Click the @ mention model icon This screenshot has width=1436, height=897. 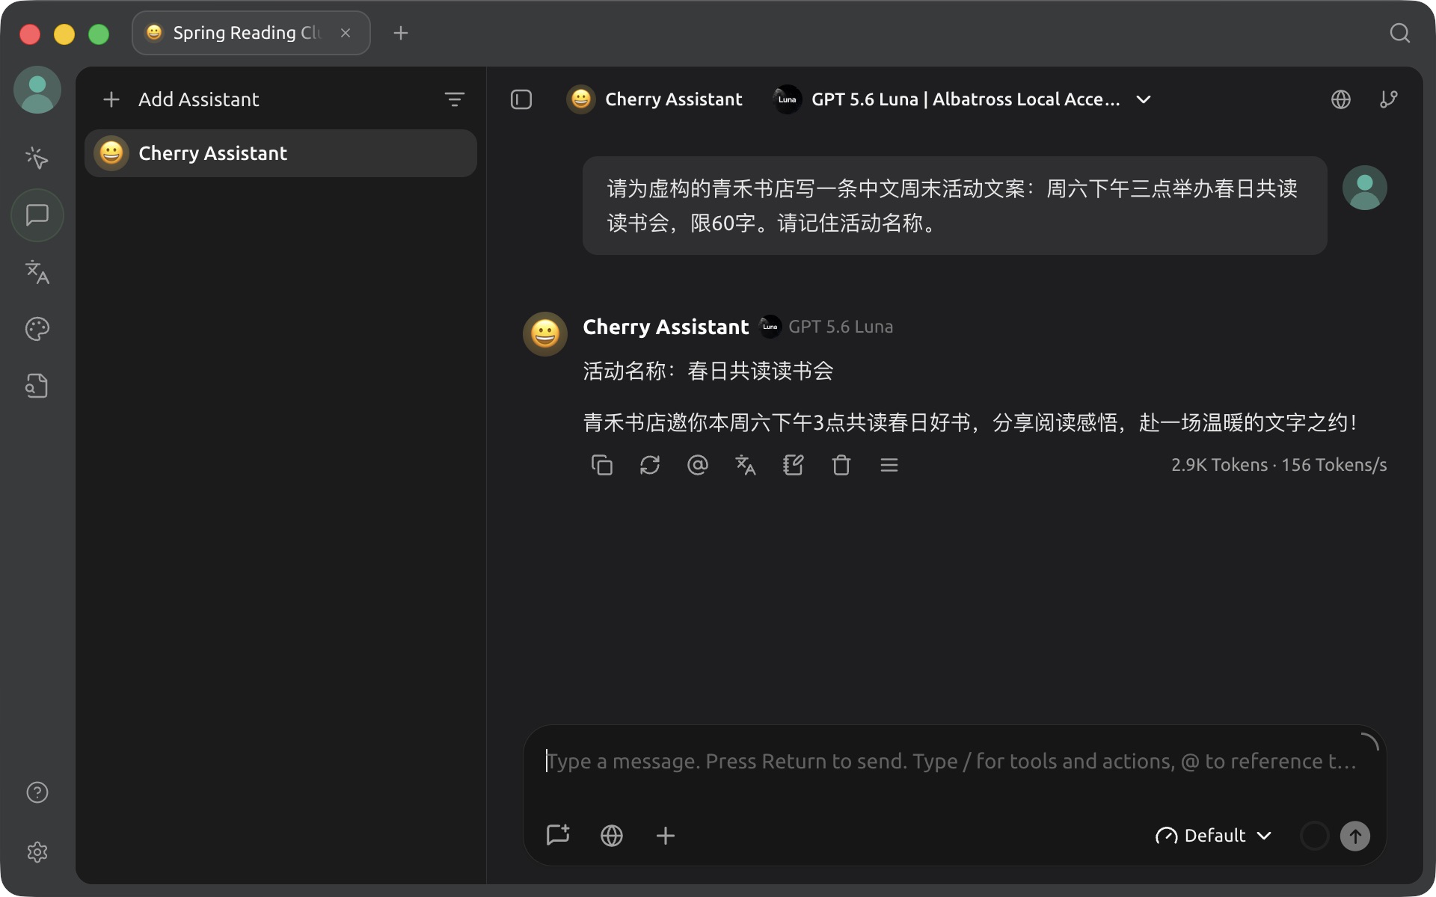tap(697, 465)
